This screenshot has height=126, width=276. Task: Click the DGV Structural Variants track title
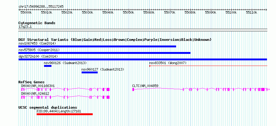[x=115, y=40]
